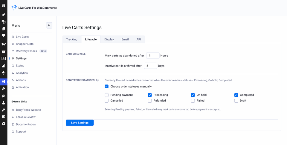Click the Live Carts Settings heading
This screenshot has height=145, width=287.
point(82,27)
